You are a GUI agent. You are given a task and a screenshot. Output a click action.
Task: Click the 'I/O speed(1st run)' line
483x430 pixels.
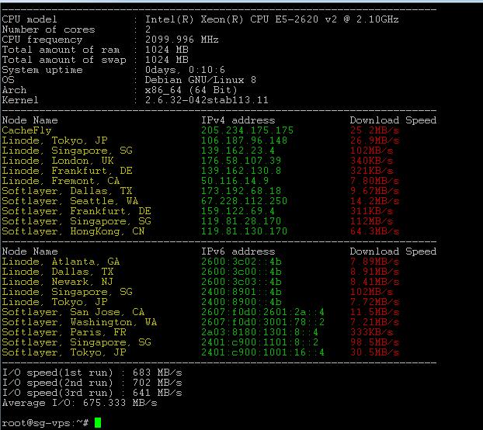coord(92,373)
